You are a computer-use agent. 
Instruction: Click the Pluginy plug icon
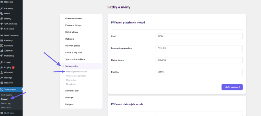(x=2, y=68)
